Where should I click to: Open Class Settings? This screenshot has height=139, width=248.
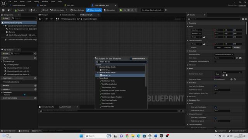click(x=77, y=10)
